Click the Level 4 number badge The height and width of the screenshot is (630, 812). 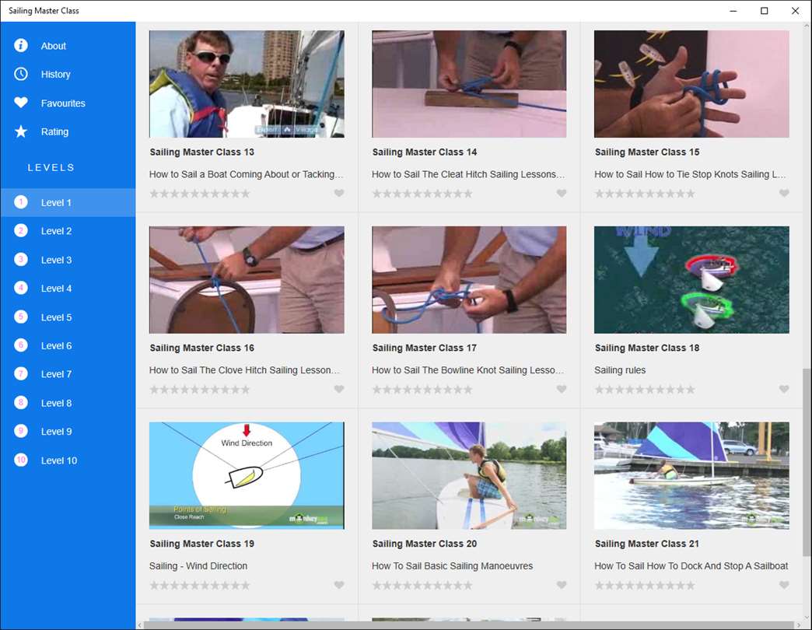click(21, 289)
